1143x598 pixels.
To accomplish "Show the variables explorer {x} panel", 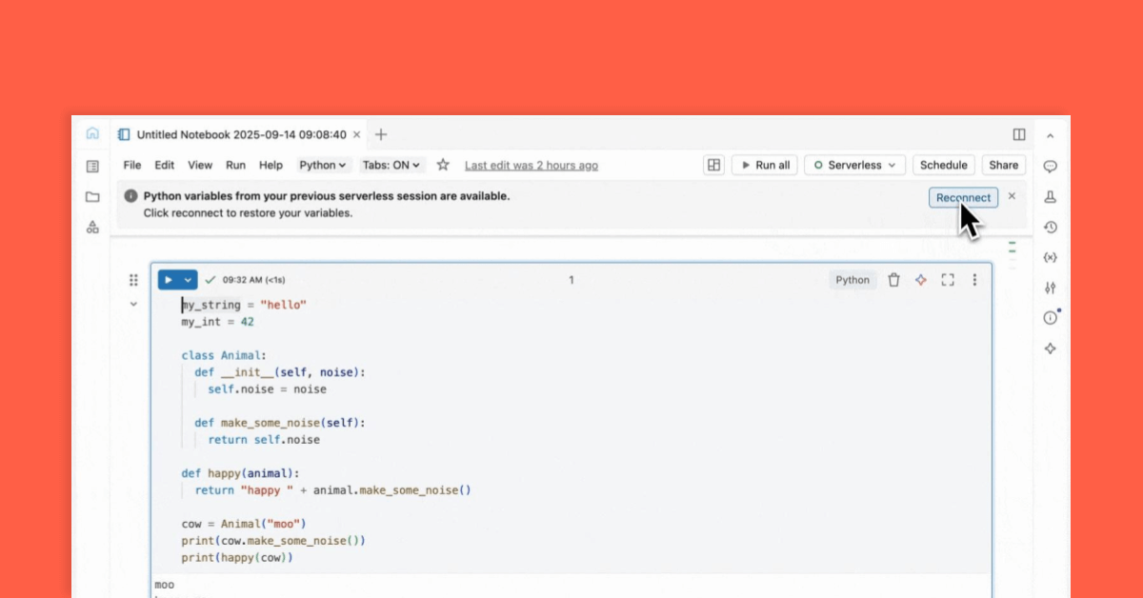I will [x=1051, y=258].
